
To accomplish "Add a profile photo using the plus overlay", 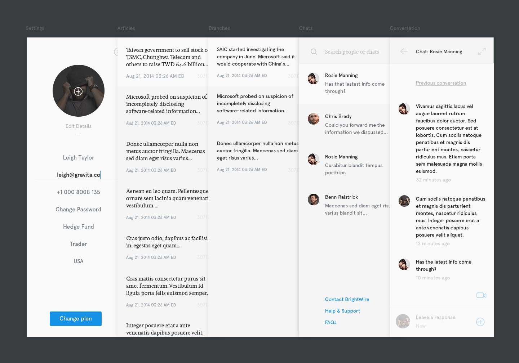I will click(78, 91).
